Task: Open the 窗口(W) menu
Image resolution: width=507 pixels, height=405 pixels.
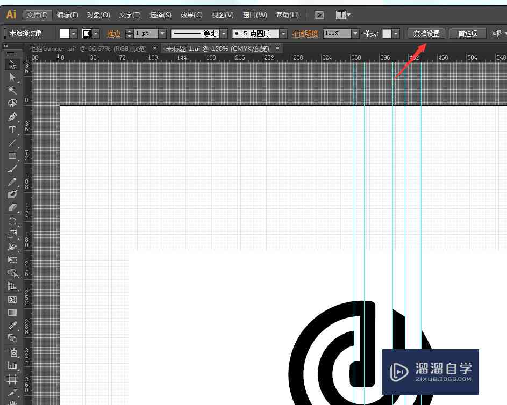Action: 255,15
